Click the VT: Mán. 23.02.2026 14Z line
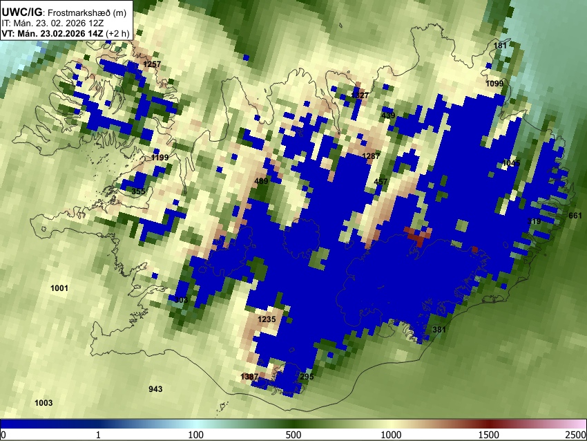 click(66, 33)
